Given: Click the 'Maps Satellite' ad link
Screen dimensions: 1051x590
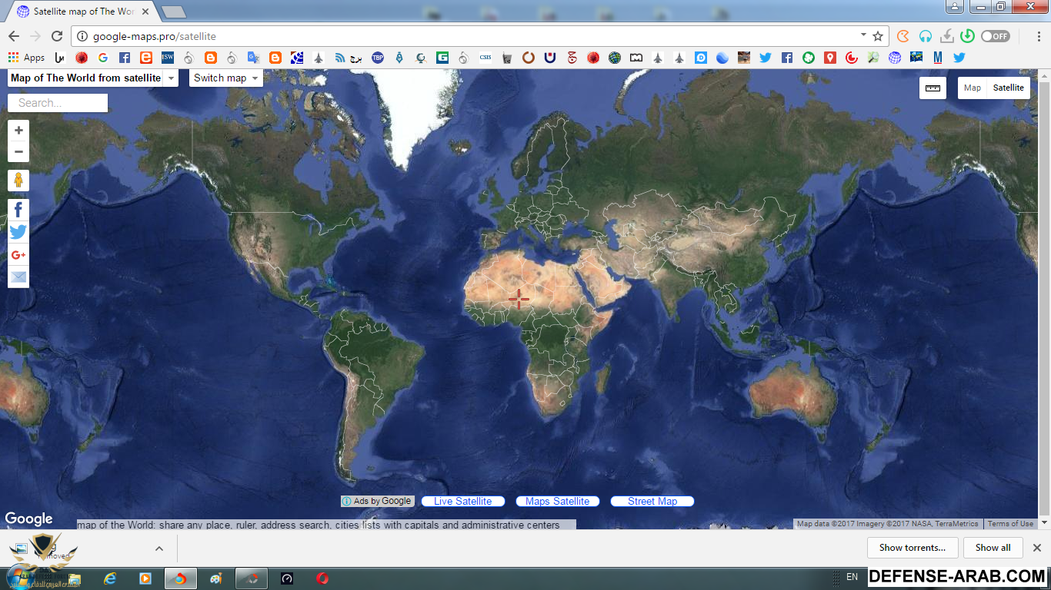Looking at the screenshot, I should pos(557,501).
